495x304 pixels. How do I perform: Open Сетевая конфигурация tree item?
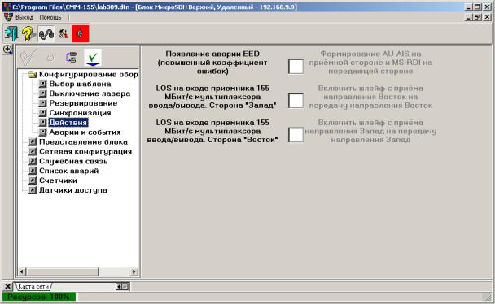[85, 151]
